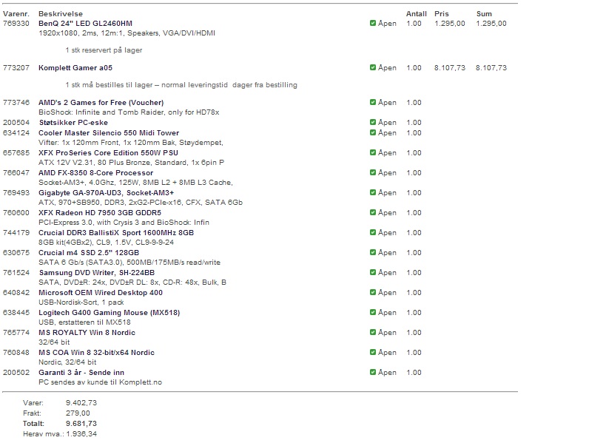The height and width of the screenshot is (443, 606).
Task: Click the green check icon for Crucial m4 SSD
Action: click(x=373, y=252)
